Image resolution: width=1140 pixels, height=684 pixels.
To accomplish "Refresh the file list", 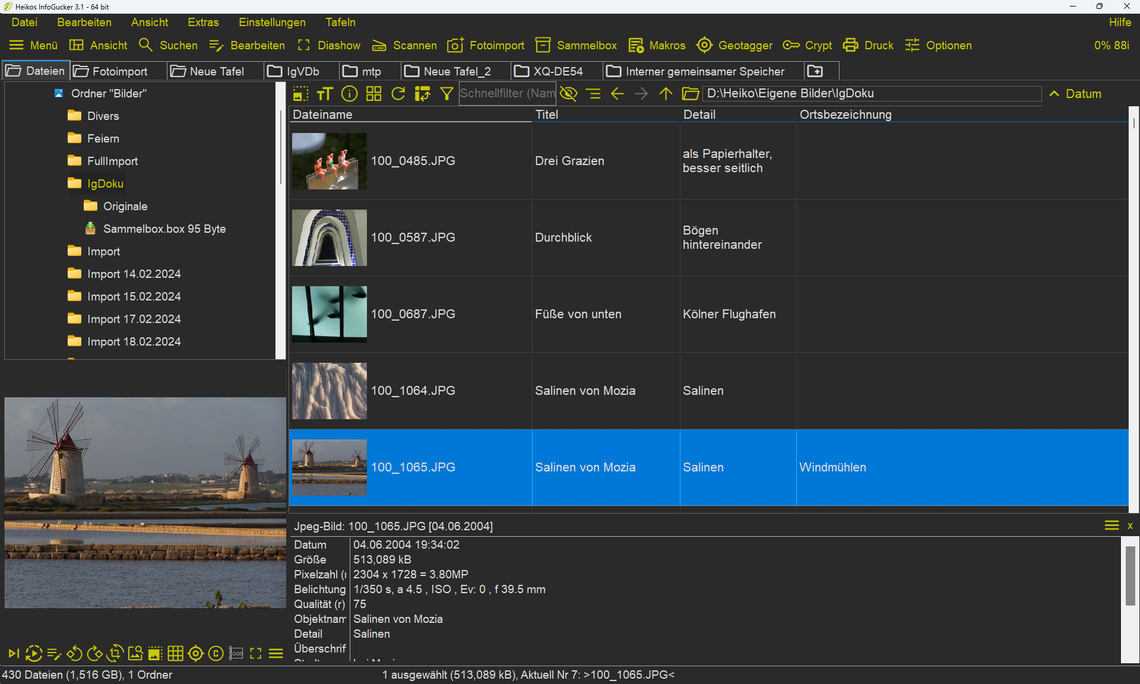I will pyautogui.click(x=398, y=94).
